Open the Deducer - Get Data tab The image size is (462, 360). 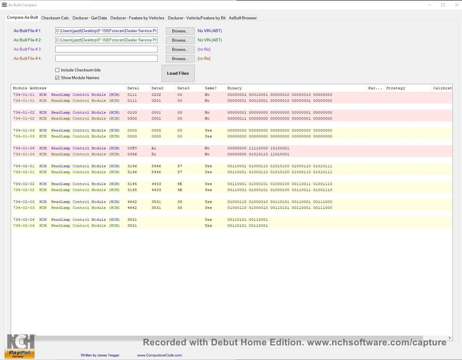click(x=90, y=18)
